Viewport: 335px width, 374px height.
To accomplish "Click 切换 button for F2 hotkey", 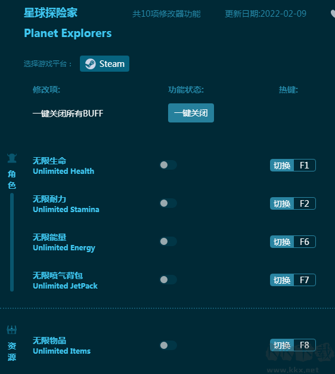I will coord(282,204).
